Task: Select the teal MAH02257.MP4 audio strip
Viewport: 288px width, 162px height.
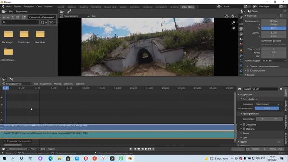Action: 117,135
